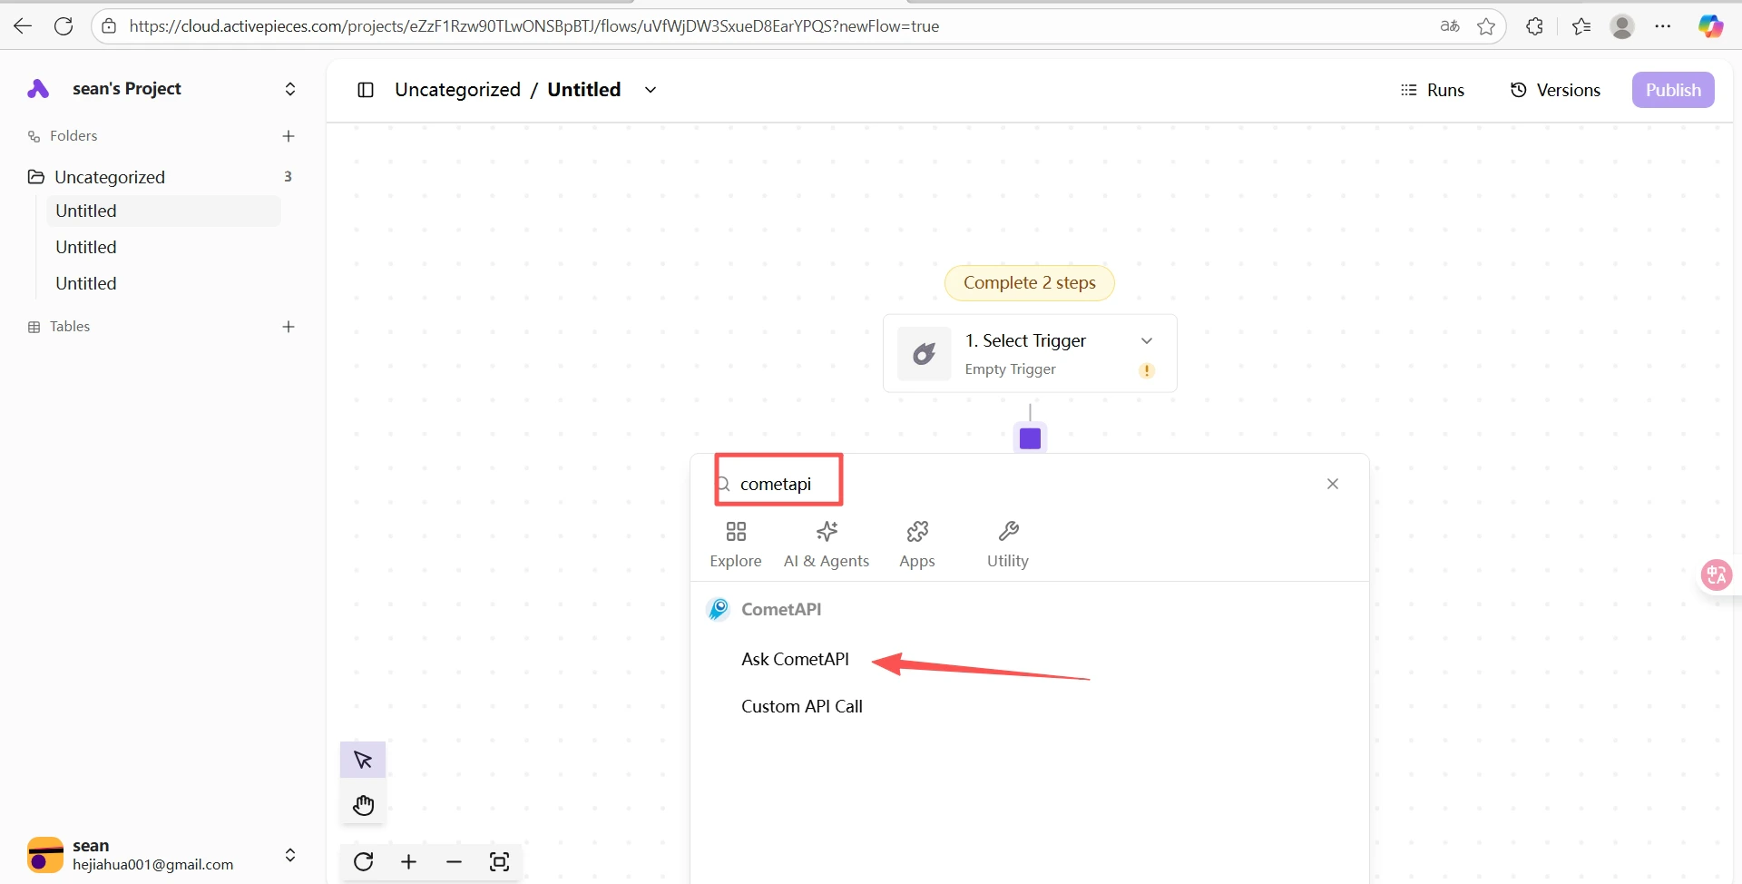The image size is (1742, 884).
Task: Launch the Copilot sidebar icon
Action: coord(1710,26)
